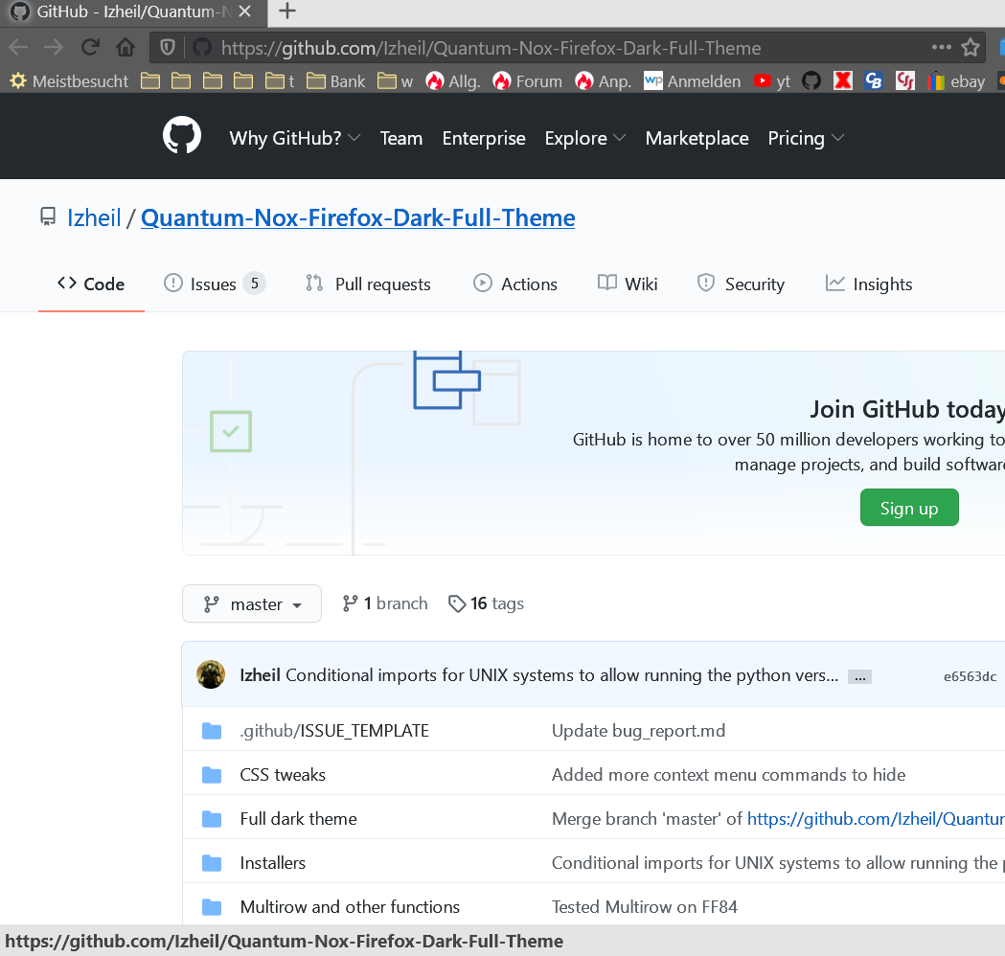Click the Izheil author name in commit bar
1005x956 pixels.
point(260,675)
